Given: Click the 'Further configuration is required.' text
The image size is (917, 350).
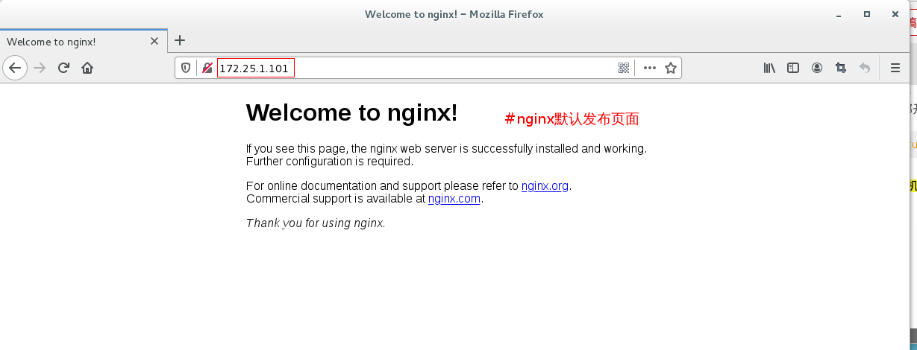Looking at the screenshot, I should click(330, 161).
